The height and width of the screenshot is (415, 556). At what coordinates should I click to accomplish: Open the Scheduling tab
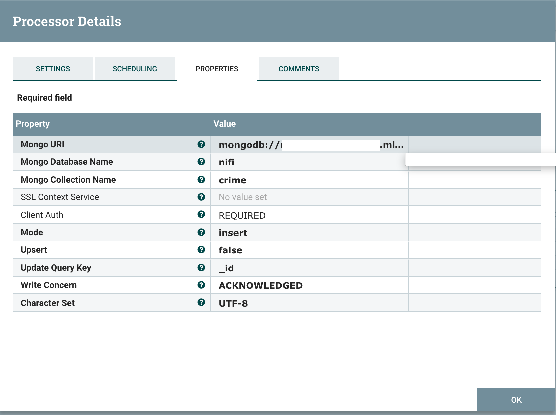click(x=135, y=69)
